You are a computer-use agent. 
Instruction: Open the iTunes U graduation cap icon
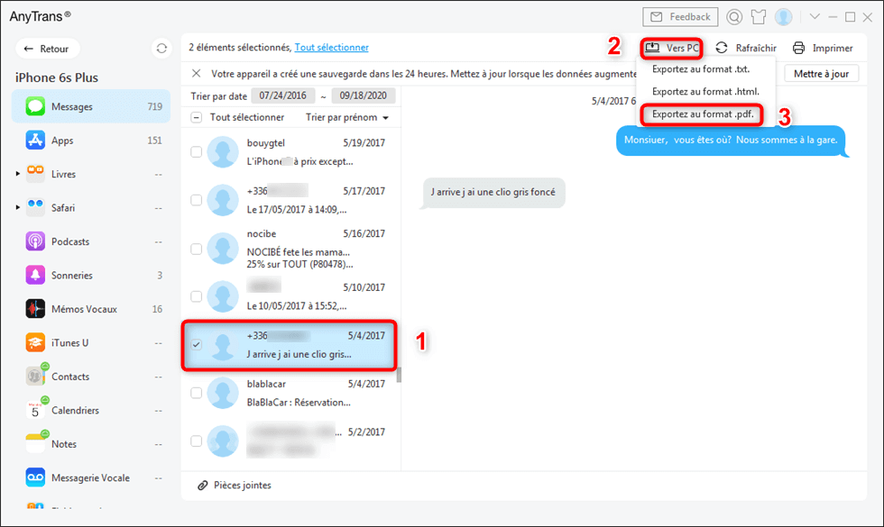point(35,343)
